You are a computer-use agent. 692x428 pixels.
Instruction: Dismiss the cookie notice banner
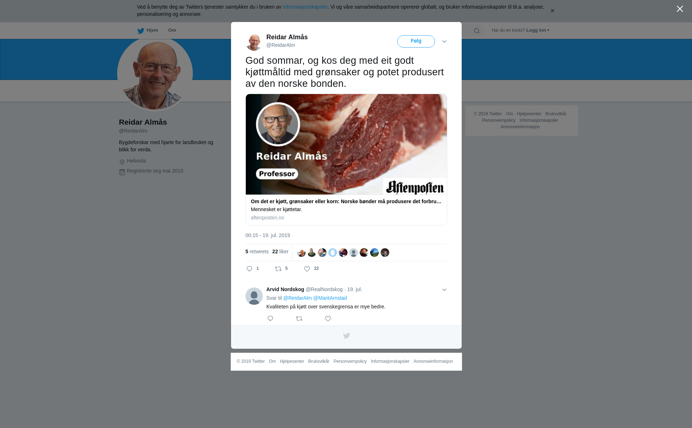(552, 11)
